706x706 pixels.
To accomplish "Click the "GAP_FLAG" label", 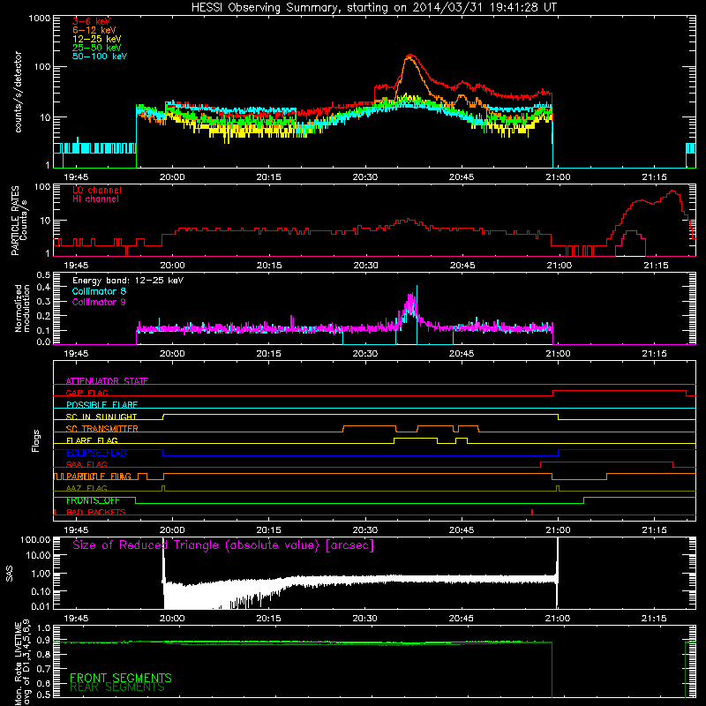I will point(86,393).
